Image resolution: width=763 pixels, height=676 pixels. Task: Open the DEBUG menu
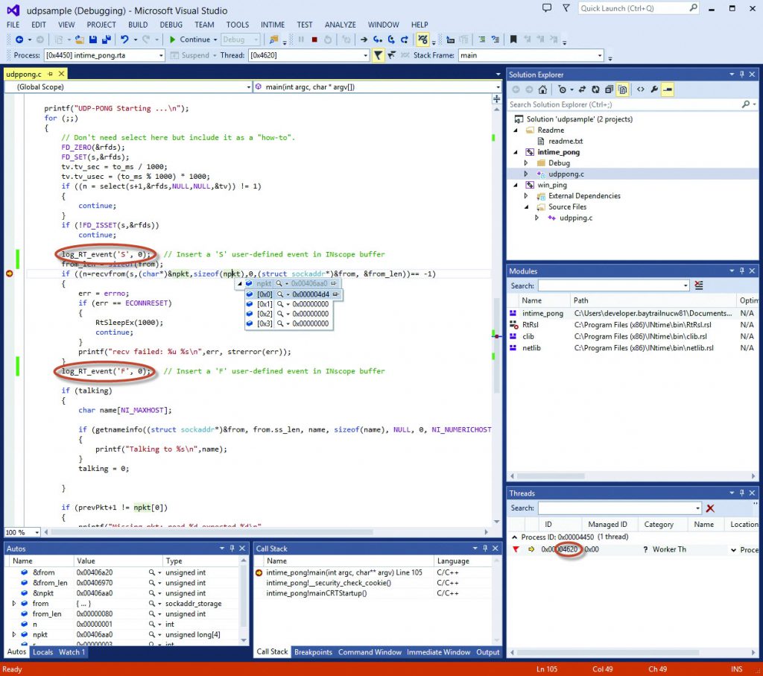[171, 25]
